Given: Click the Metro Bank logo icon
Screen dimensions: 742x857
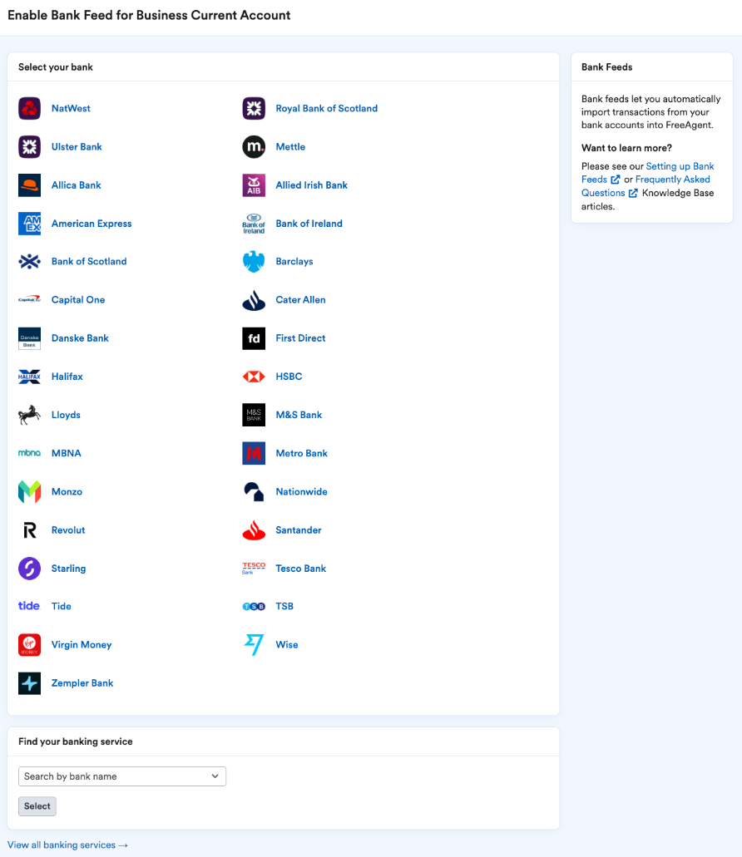Looking at the screenshot, I should click(x=254, y=453).
